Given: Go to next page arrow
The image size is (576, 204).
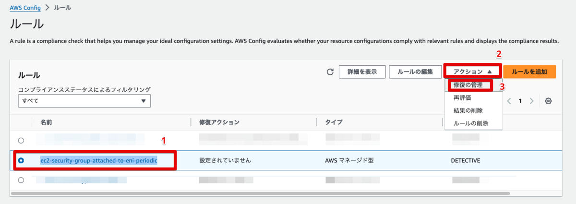Looking at the screenshot, I should click(531, 101).
